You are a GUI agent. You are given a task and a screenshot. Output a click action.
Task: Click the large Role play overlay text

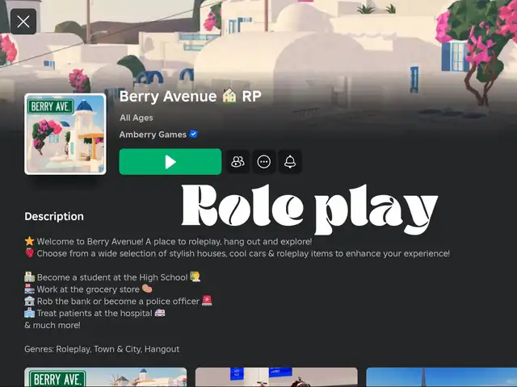coord(309,210)
